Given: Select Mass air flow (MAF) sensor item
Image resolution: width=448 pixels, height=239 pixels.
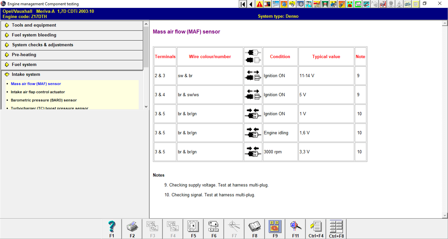Looking at the screenshot, I should click(36, 84).
